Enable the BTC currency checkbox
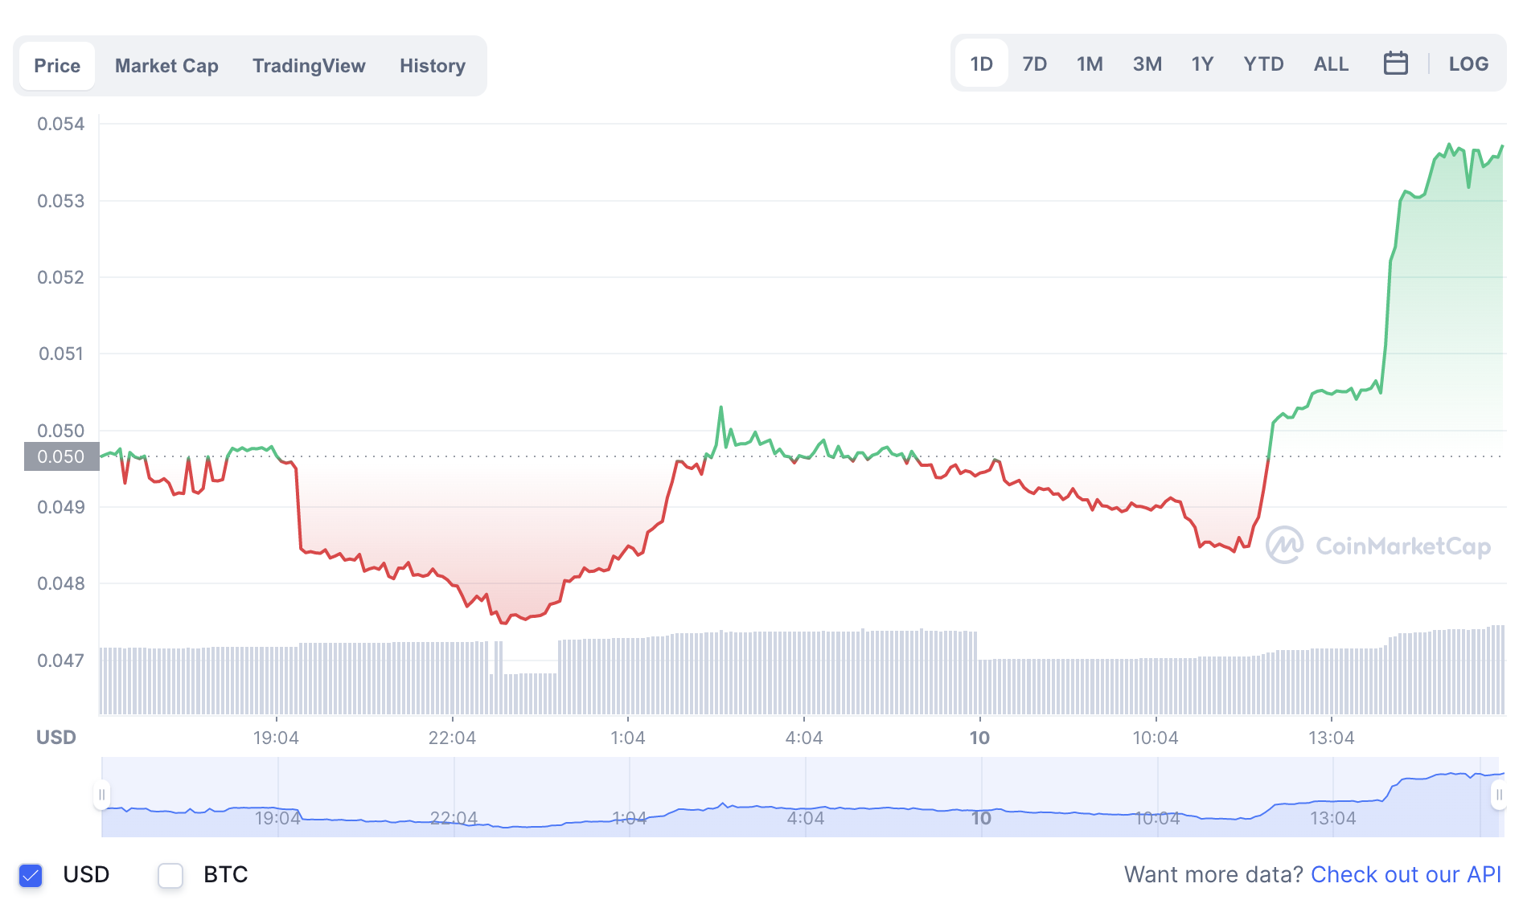 point(170,875)
